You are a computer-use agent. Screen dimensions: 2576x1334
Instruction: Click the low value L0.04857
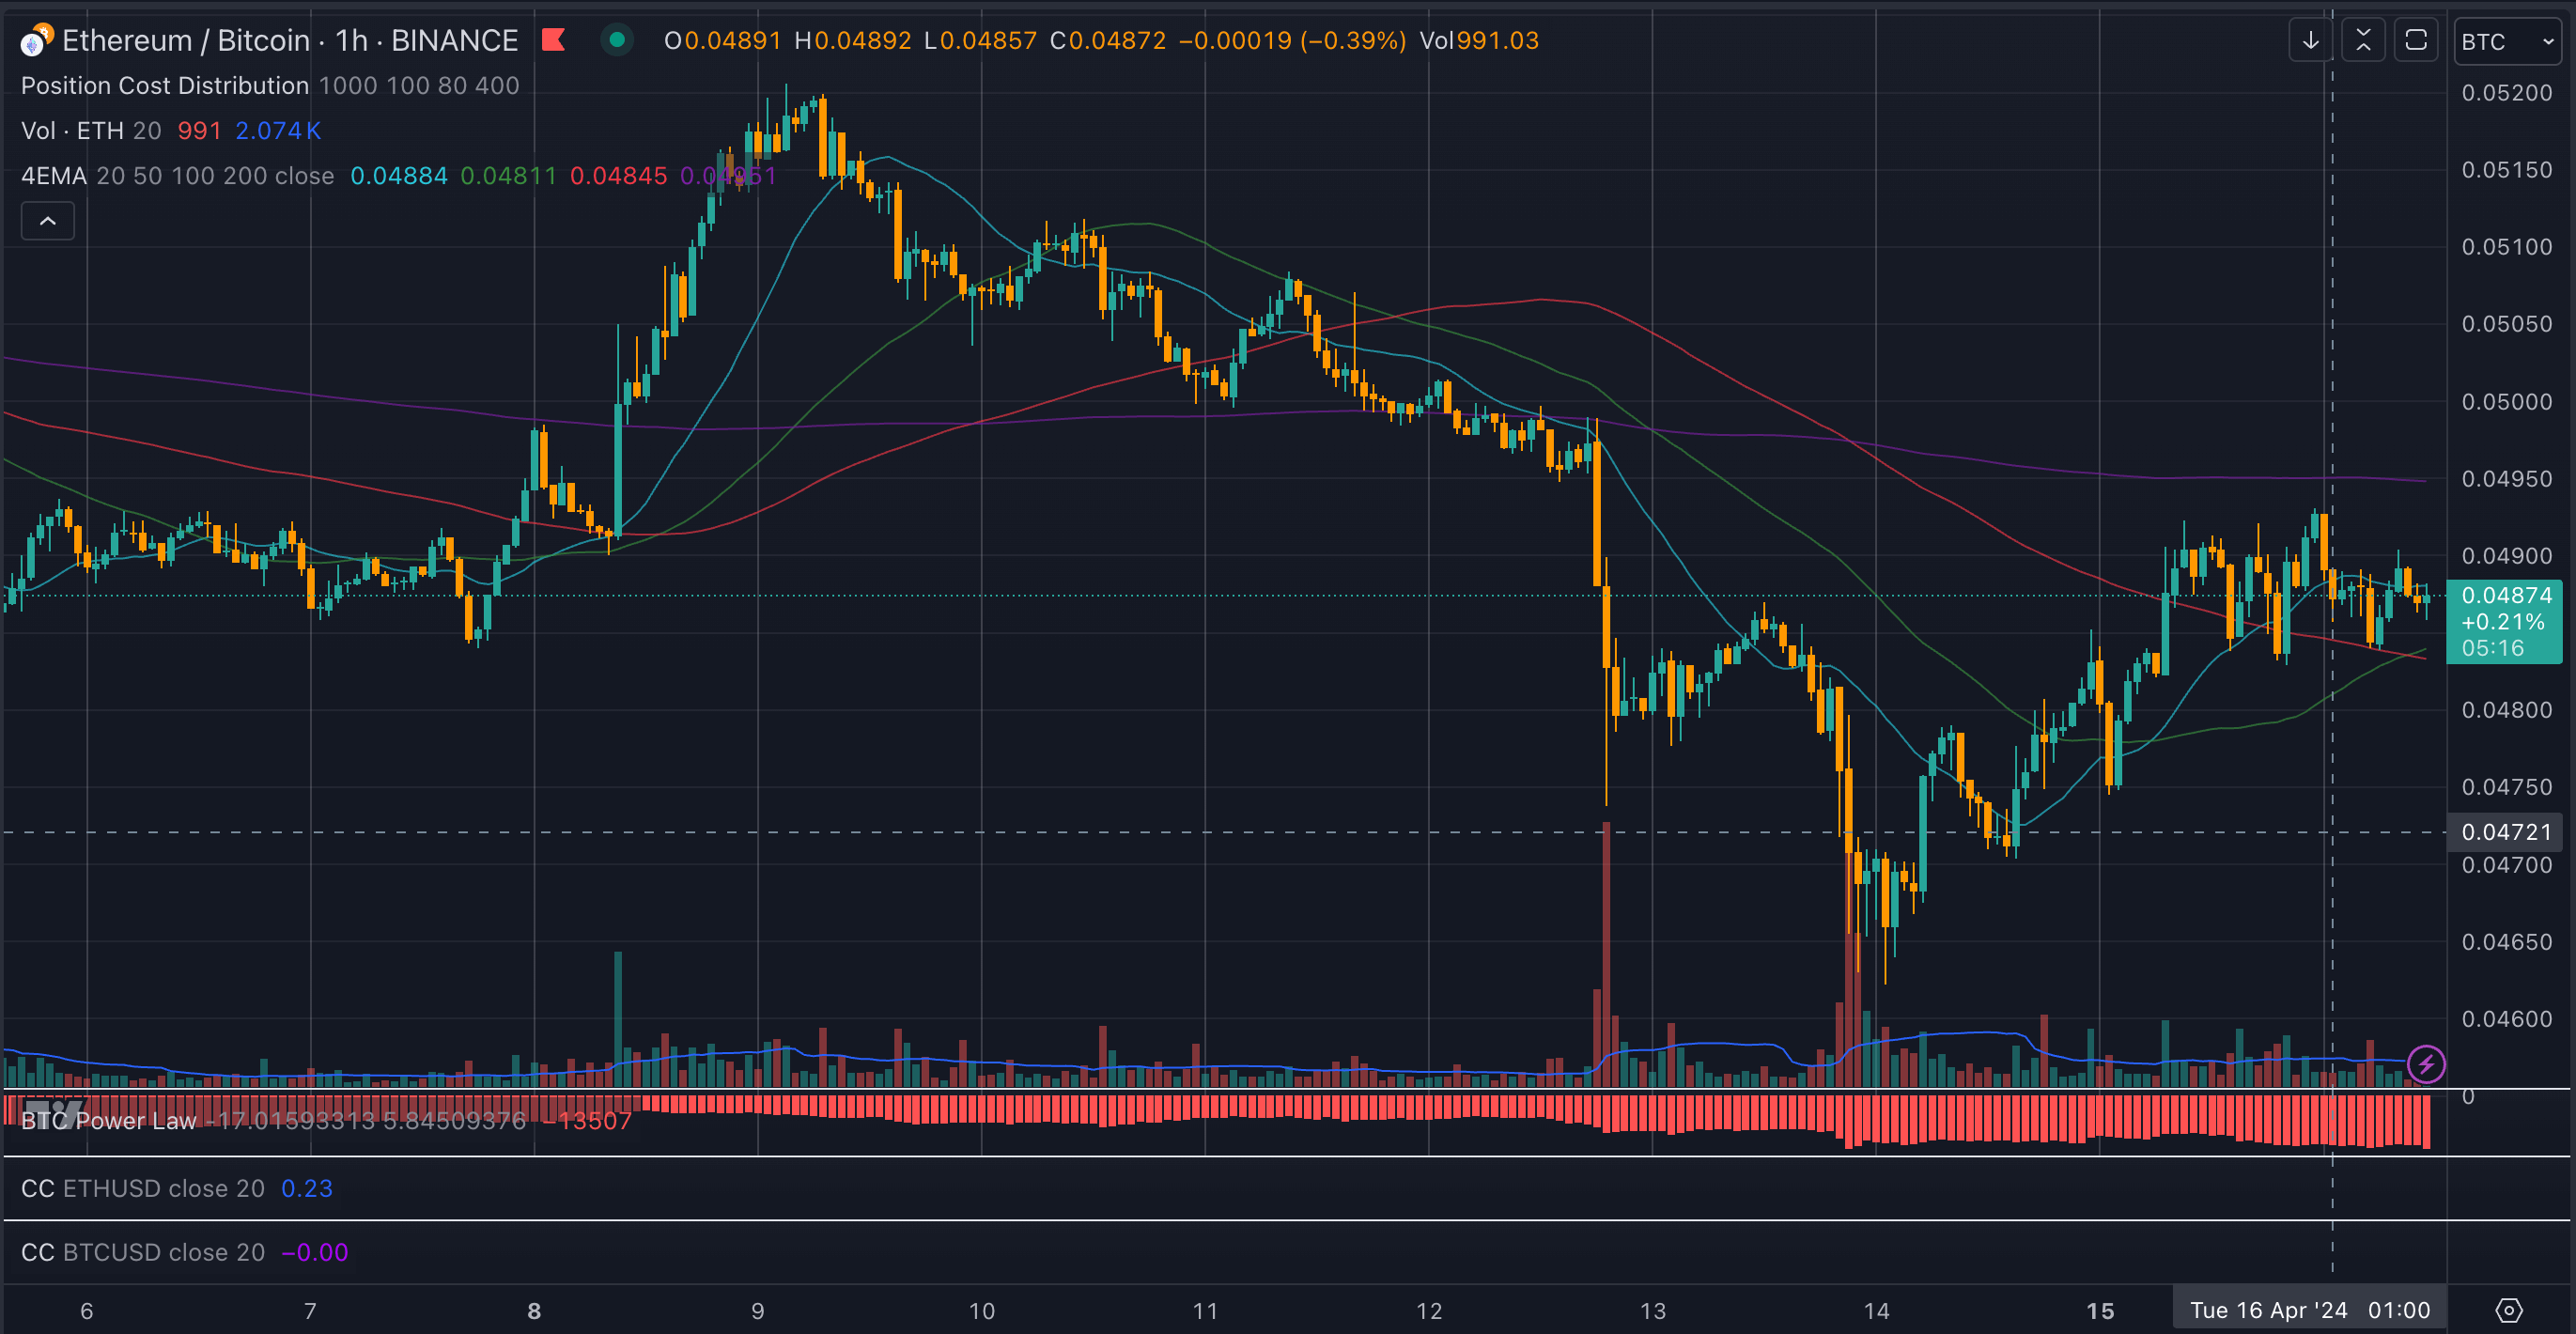tap(980, 41)
